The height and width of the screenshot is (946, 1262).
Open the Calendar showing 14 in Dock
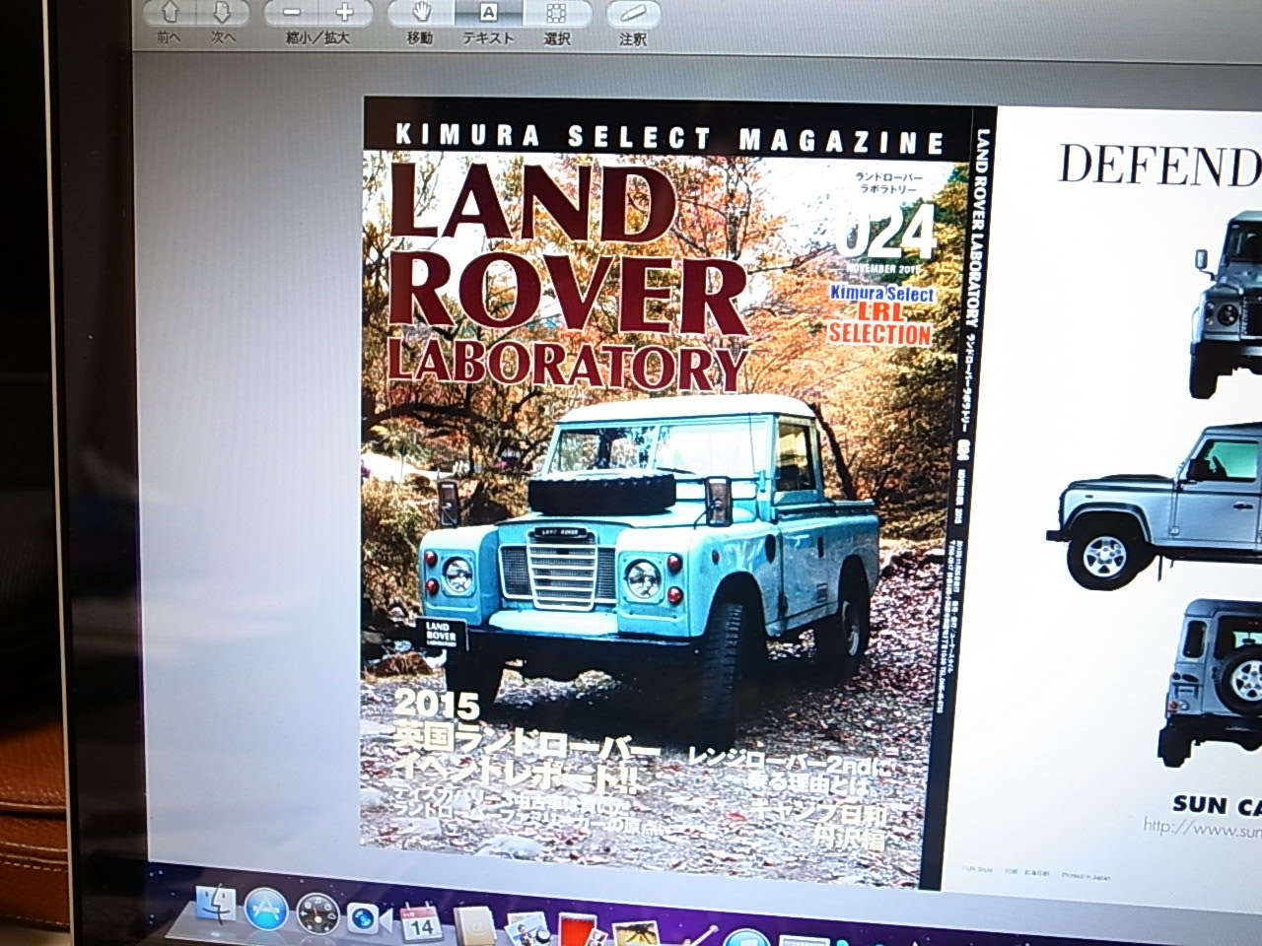[420, 922]
